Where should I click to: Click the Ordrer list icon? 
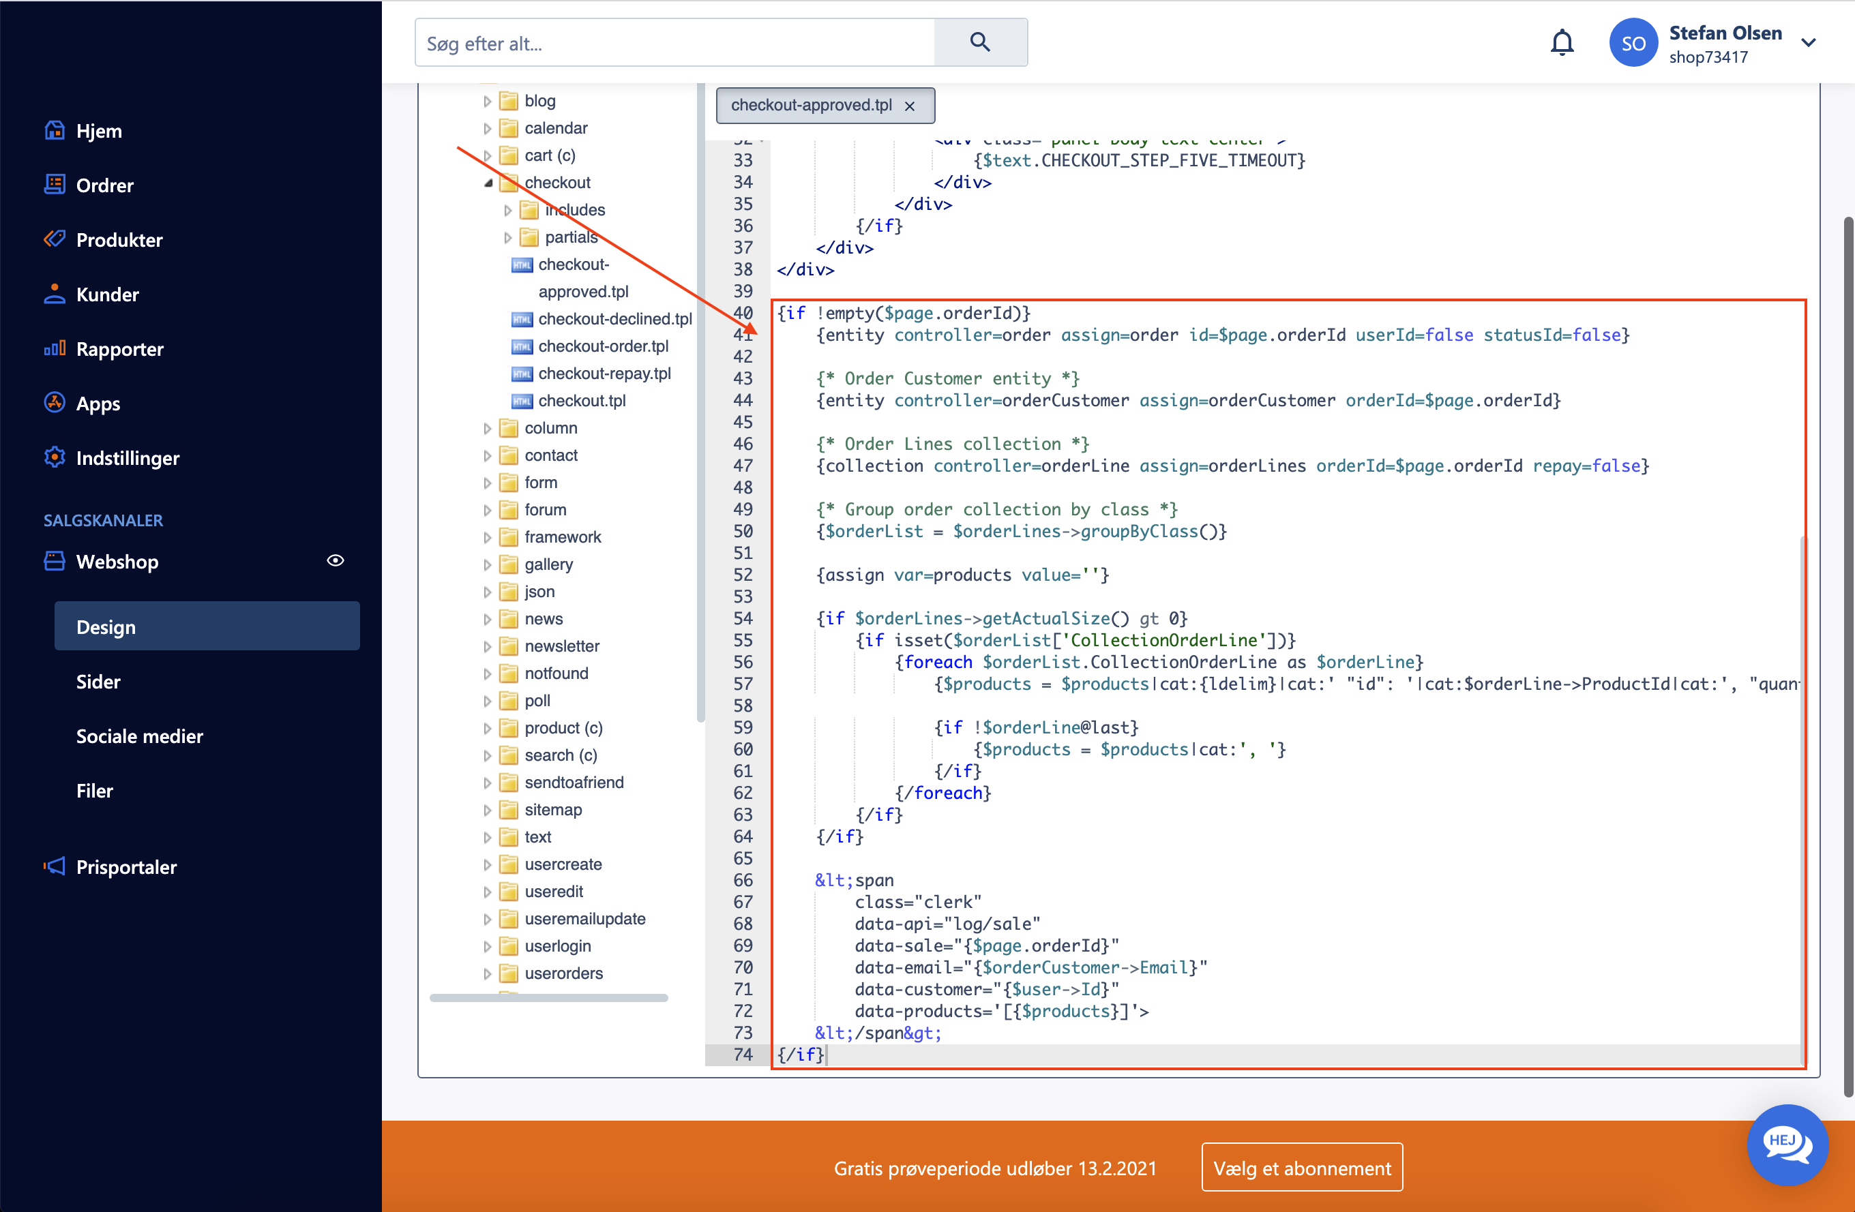(54, 185)
